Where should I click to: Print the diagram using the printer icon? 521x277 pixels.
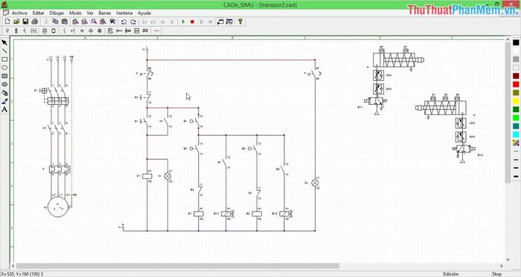(34, 22)
